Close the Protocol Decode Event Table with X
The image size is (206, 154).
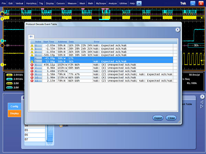178,29
